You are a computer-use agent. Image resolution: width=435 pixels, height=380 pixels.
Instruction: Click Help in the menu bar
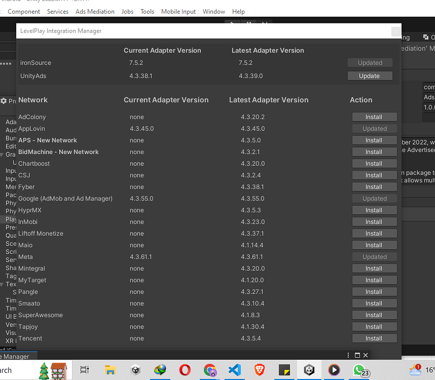pyautogui.click(x=238, y=11)
